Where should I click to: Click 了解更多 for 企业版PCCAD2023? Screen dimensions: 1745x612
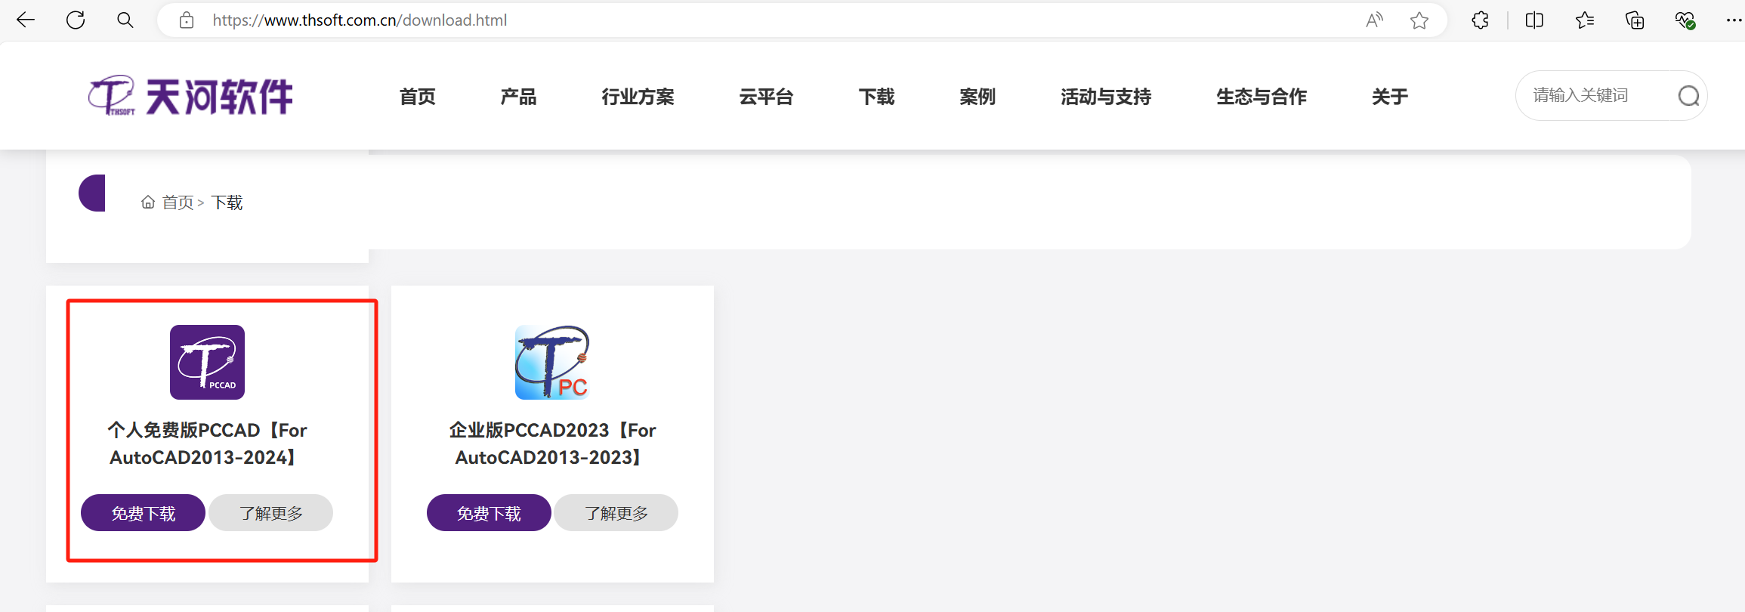(616, 513)
